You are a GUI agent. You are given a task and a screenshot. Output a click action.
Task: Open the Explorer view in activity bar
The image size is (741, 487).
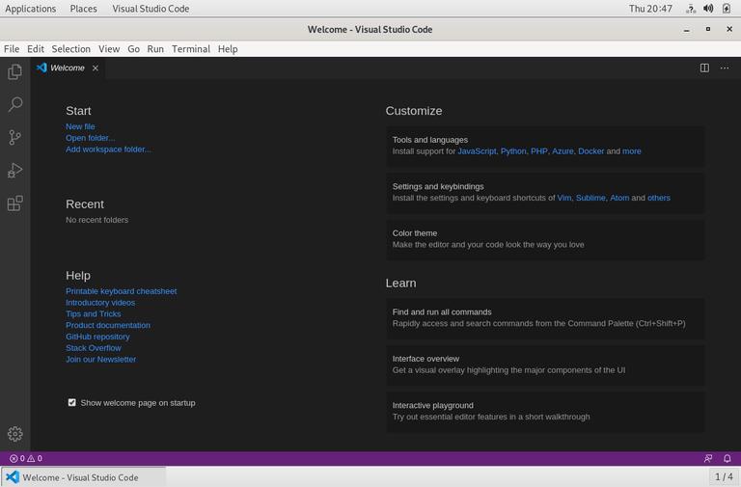pos(14,71)
